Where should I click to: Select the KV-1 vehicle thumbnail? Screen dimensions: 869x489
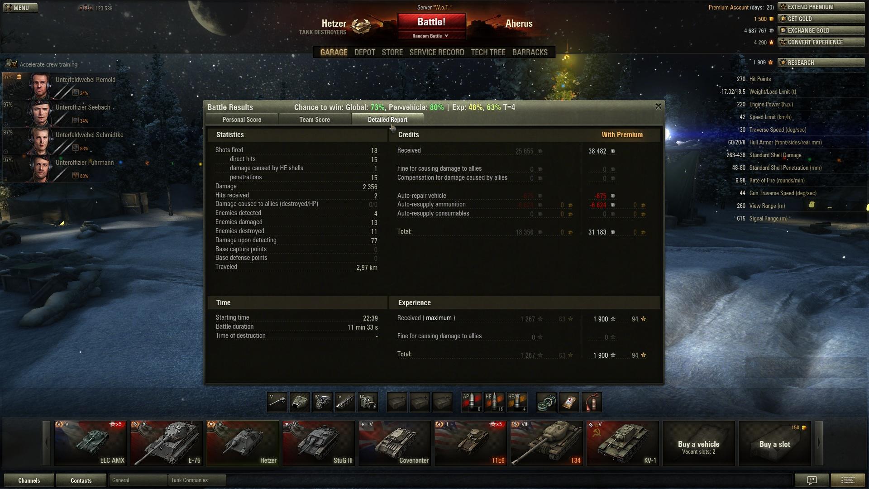click(623, 443)
